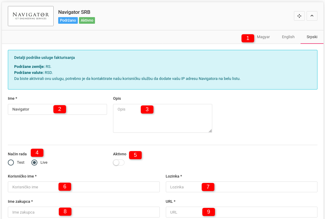Click the 'Detalji podrške usluge fakturisanja' heading

(x=45, y=58)
